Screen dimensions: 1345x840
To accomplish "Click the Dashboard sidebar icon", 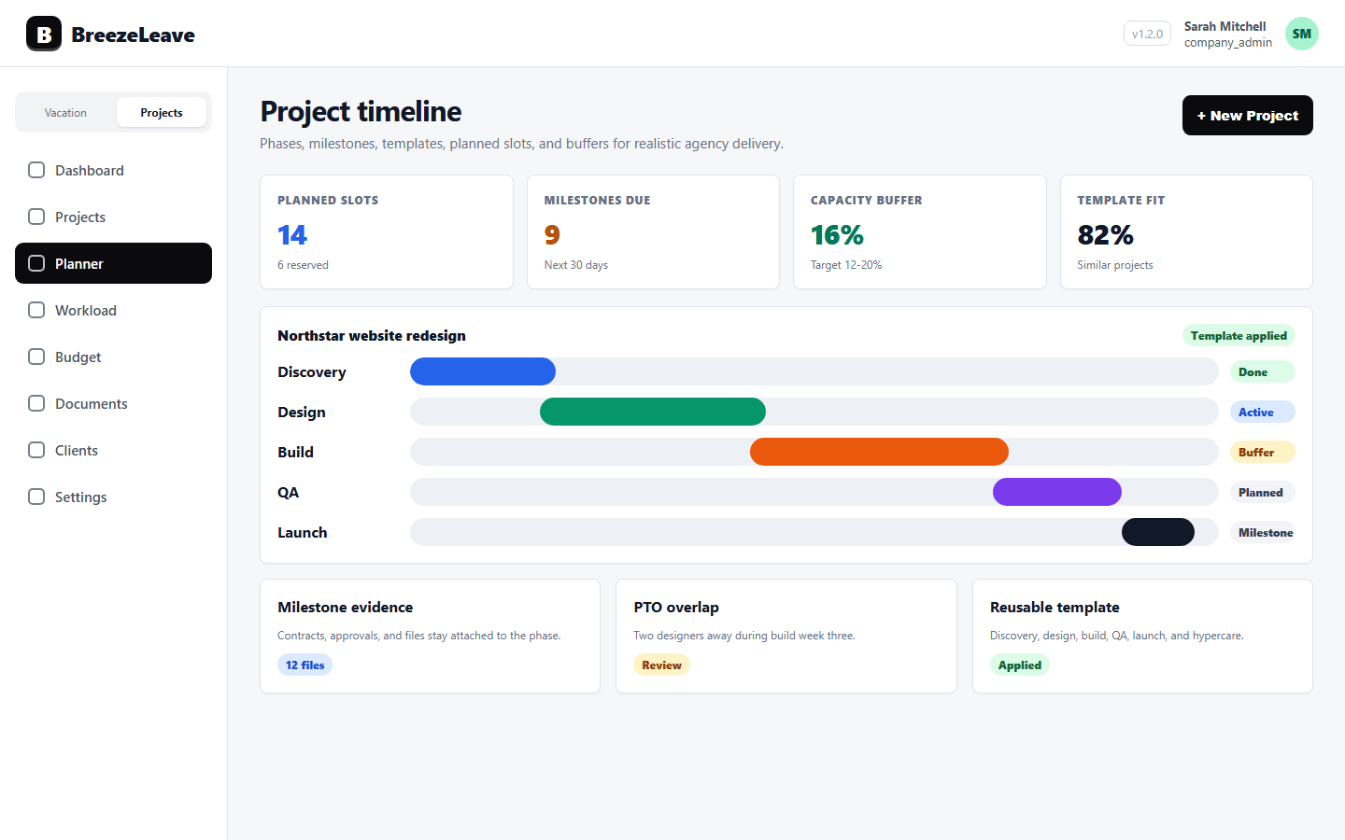I will (x=36, y=170).
